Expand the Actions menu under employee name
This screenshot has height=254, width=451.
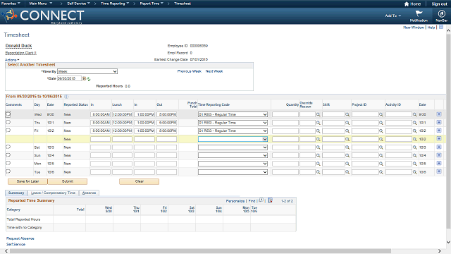click(x=12, y=60)
